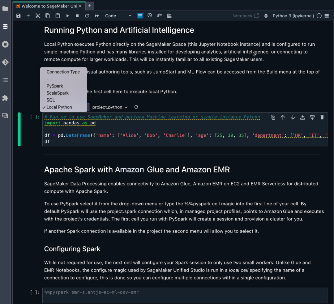The image size is (334, 304).
Task: Refresh connections icon beside project.python
Action: click(136, 107)
